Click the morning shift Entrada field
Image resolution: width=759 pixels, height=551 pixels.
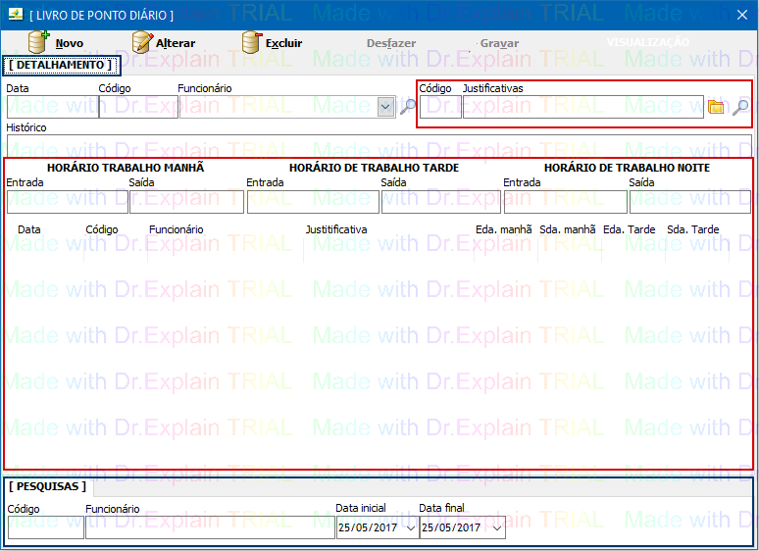67,202
